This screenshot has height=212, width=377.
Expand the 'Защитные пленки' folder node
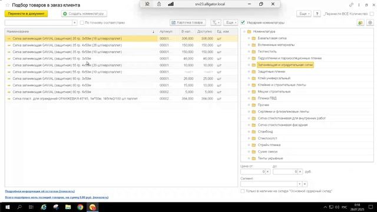[x=249, y=72]
